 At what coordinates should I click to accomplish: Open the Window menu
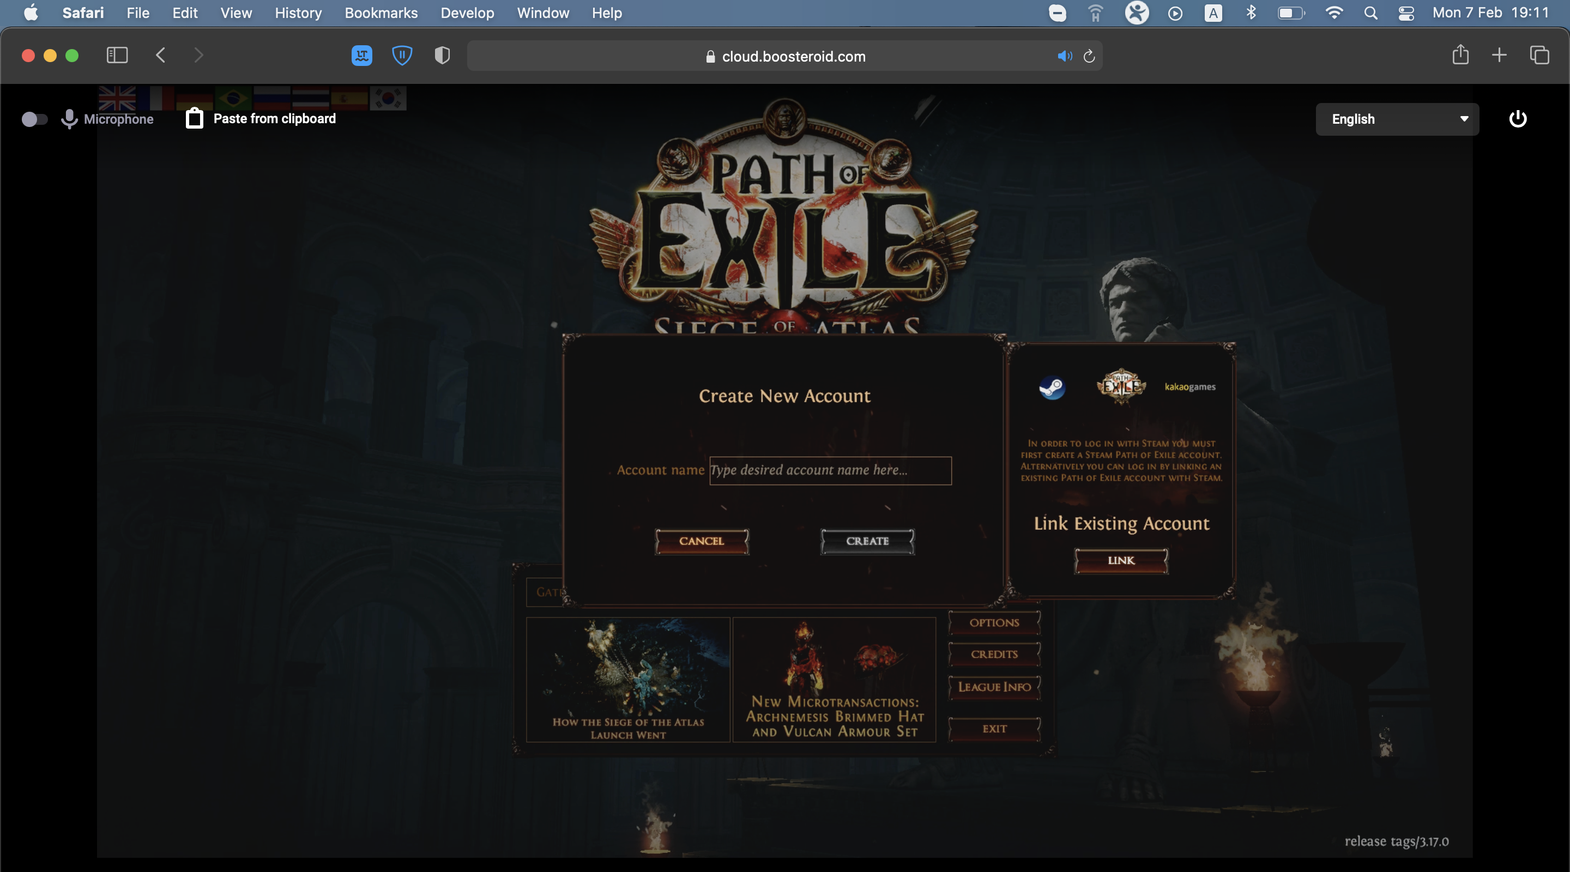(x=543, y=13)
